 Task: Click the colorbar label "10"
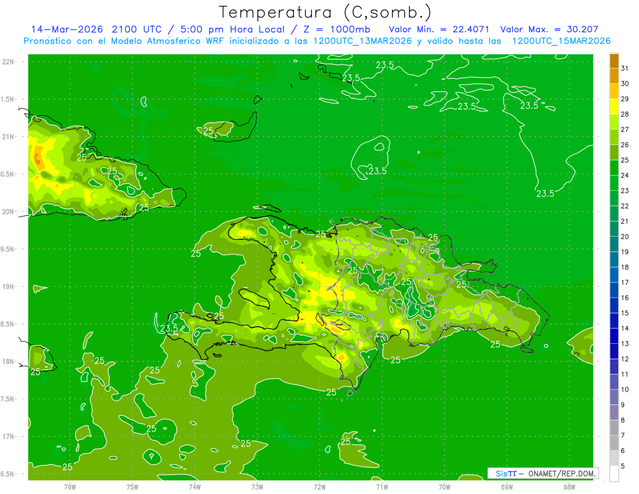tap(625, 389)
